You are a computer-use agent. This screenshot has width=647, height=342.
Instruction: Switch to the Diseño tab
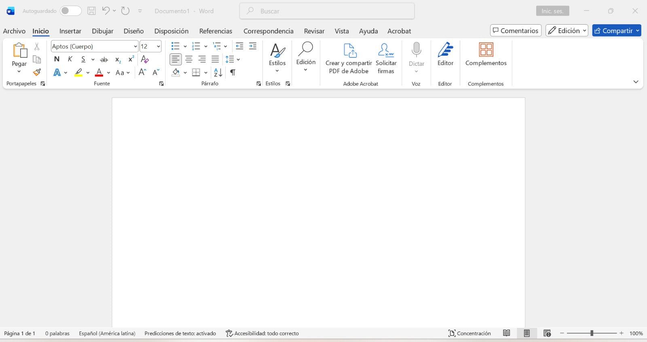pos(134,31)
